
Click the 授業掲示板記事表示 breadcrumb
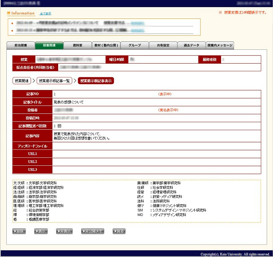pyautogui.click(x=96, y=81)
